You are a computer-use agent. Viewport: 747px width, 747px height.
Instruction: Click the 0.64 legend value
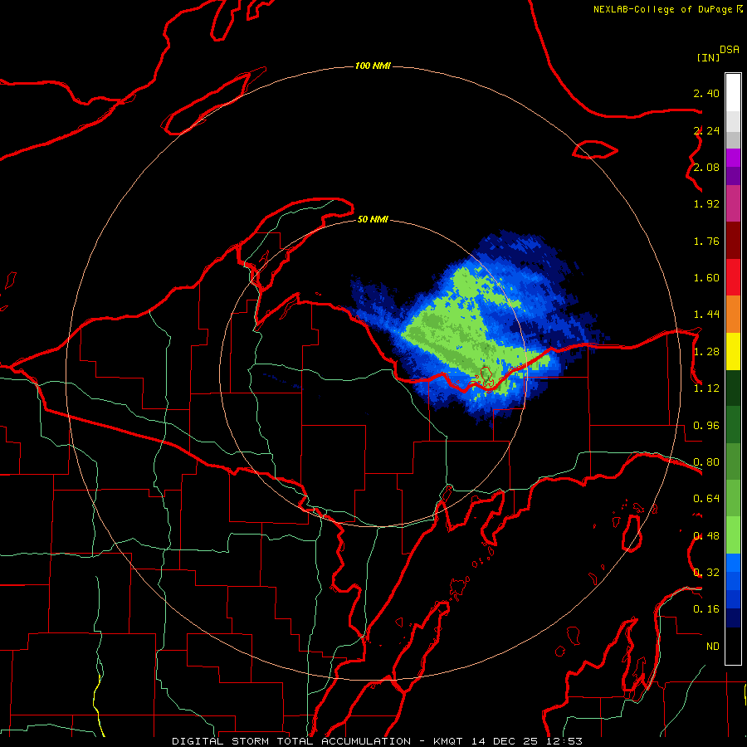(706, 499)
